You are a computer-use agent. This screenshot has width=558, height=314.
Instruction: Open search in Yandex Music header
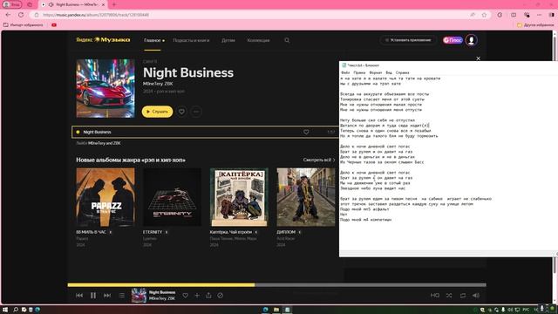[x=287, y=41]
